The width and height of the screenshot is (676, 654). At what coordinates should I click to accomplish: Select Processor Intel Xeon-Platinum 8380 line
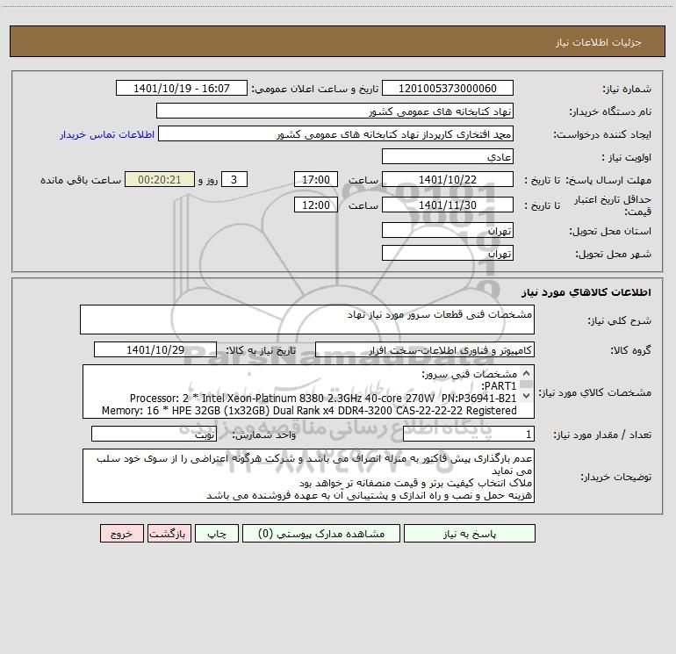(323, 398)
